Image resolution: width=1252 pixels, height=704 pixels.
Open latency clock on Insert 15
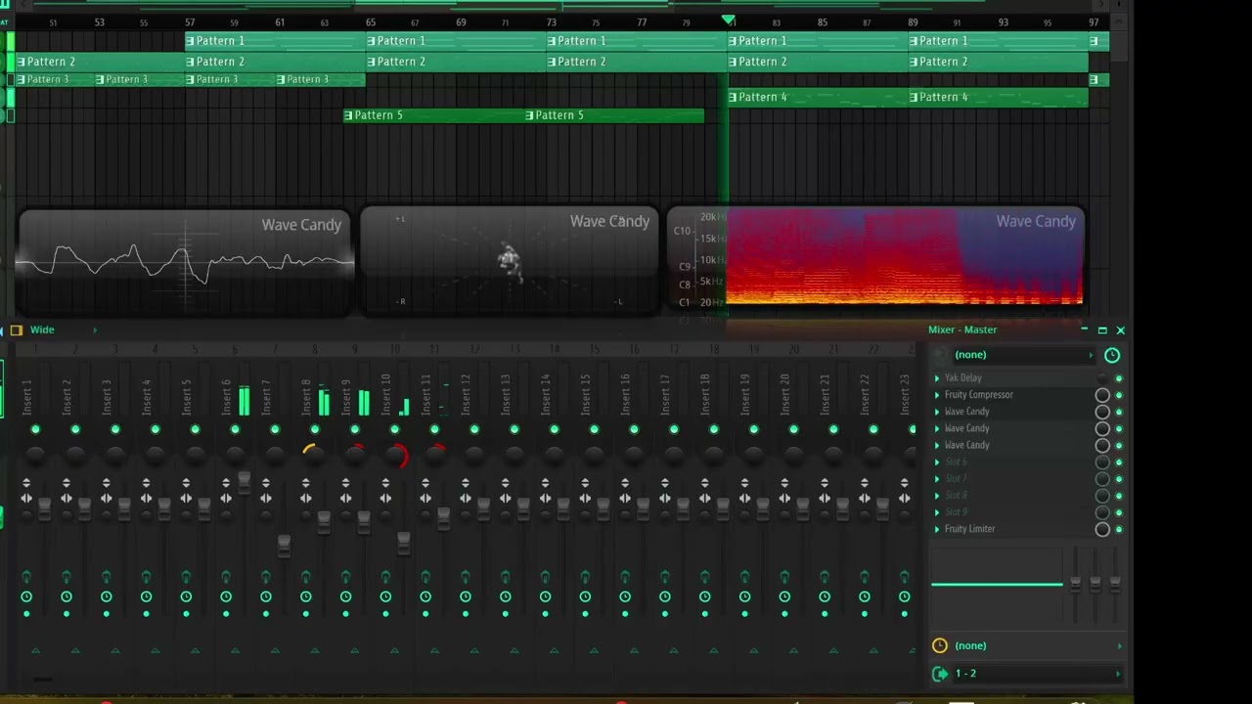pyautogui.click(x=585, y=596)
